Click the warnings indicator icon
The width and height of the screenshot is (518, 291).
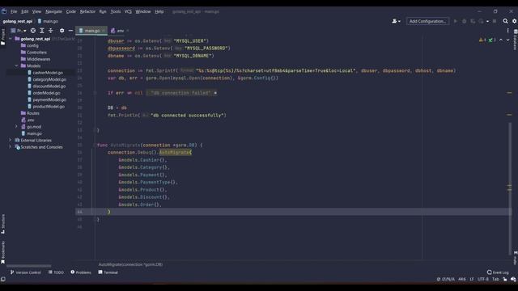482,40
